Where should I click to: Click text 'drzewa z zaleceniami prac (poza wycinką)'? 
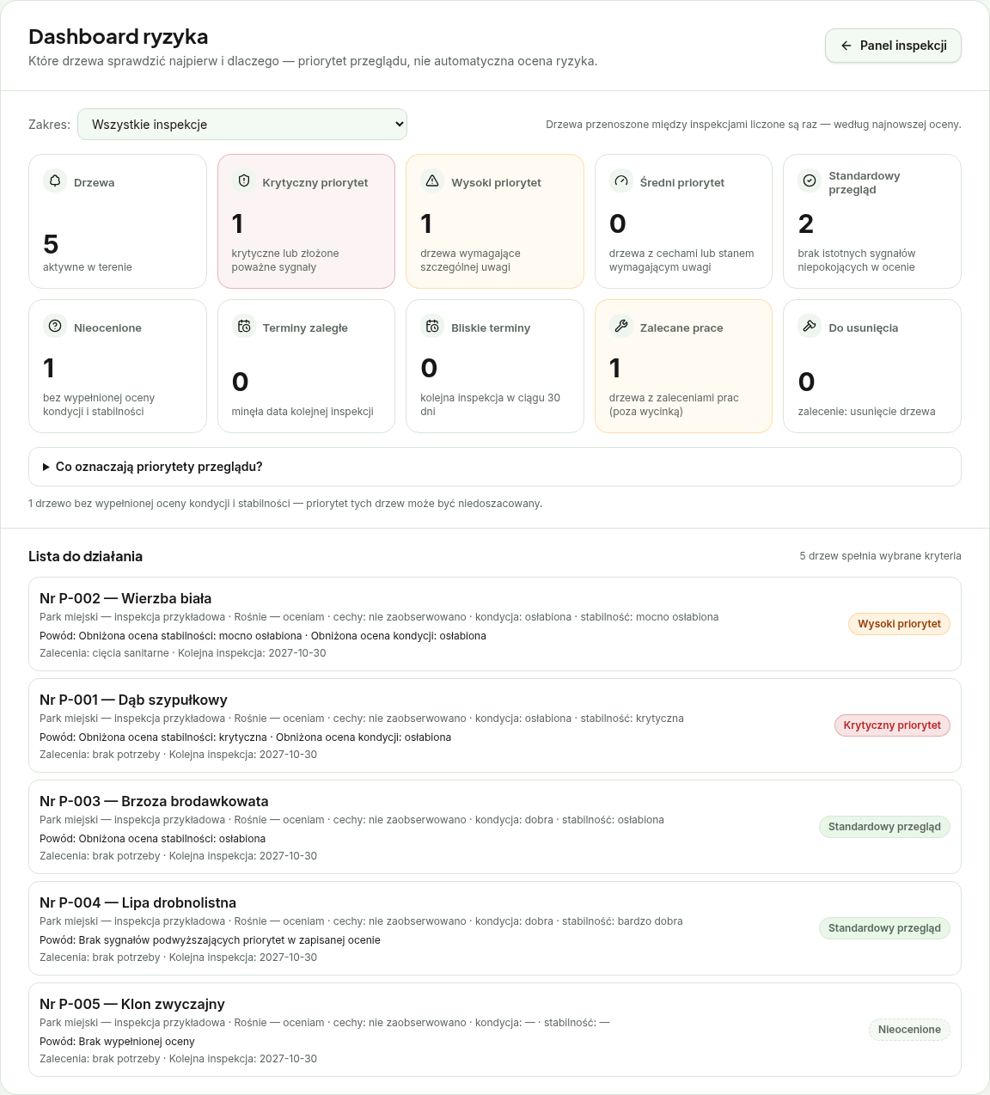coord(674,405)
